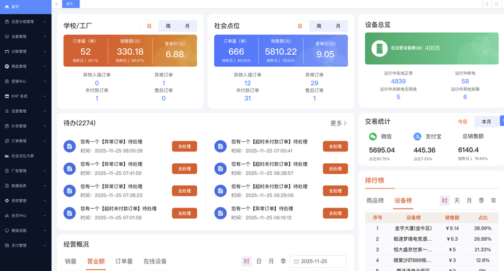504x271 pixels.
Task: Click the 社会点位大屏 chart icon in sidebar
Action: (x=6, y=156)
